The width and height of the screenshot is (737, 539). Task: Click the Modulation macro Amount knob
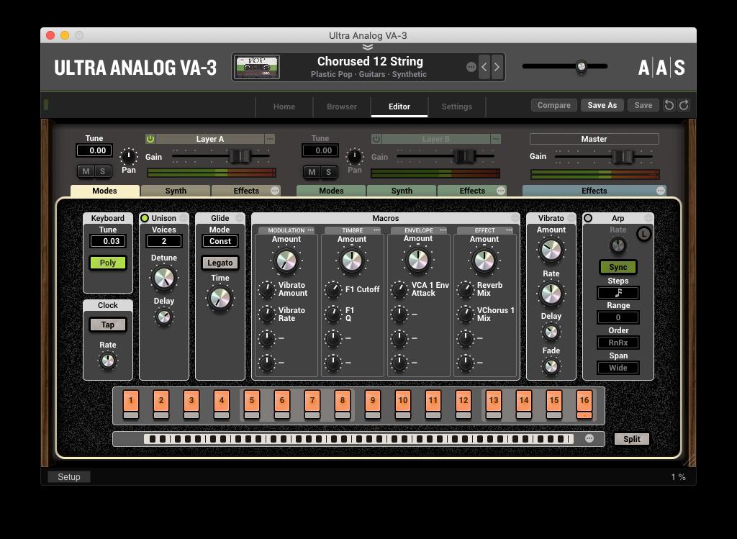[x=286, y=261]
